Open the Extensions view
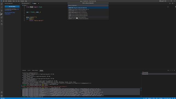This screenshot has width=176, height=99. coord(2,17)
